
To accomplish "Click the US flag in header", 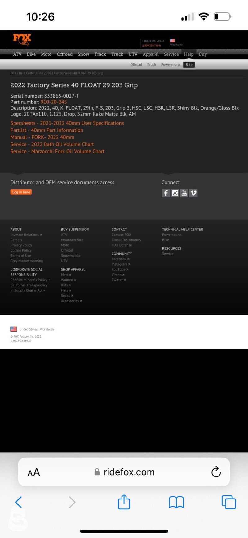I will pos(173,40).
